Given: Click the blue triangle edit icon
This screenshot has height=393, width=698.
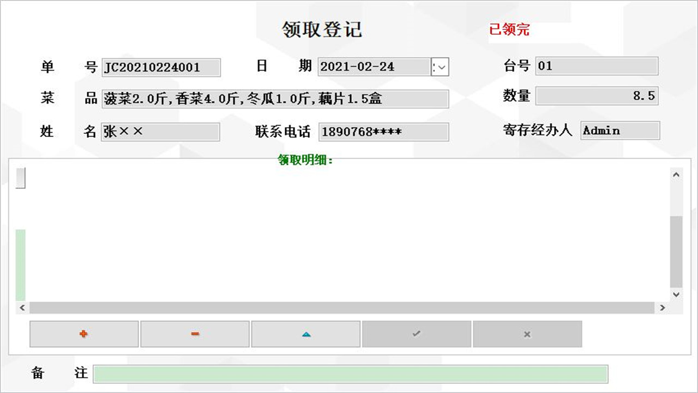Looking at the screenshot, I should pos(306,334).
